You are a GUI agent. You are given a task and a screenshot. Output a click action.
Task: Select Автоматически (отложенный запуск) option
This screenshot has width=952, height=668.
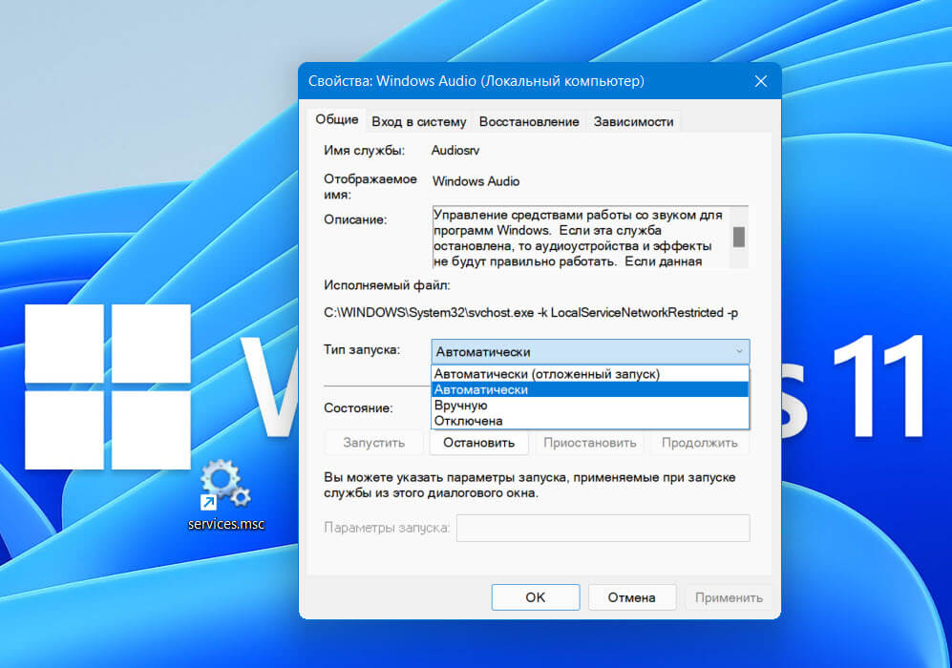pos(589,374)
